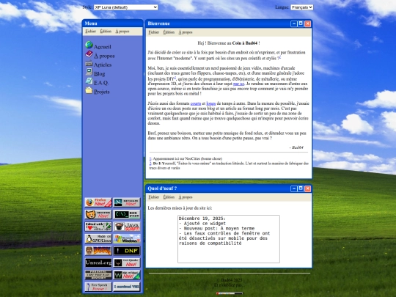Click the folder icon beside Projets

(x=89, y=90)
